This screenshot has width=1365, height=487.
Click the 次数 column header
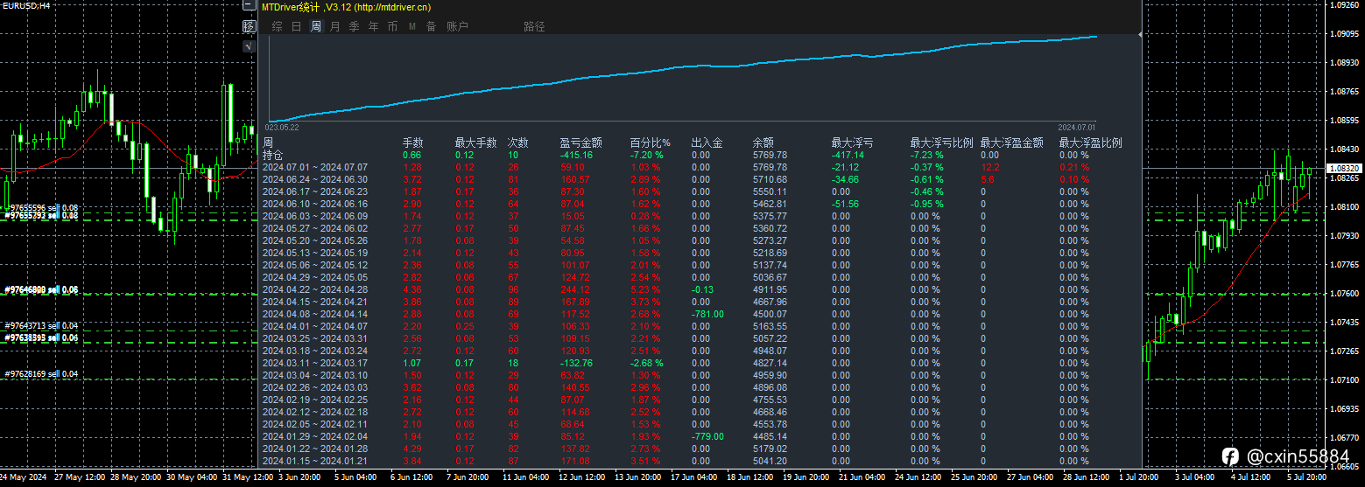tap(517, 143)
